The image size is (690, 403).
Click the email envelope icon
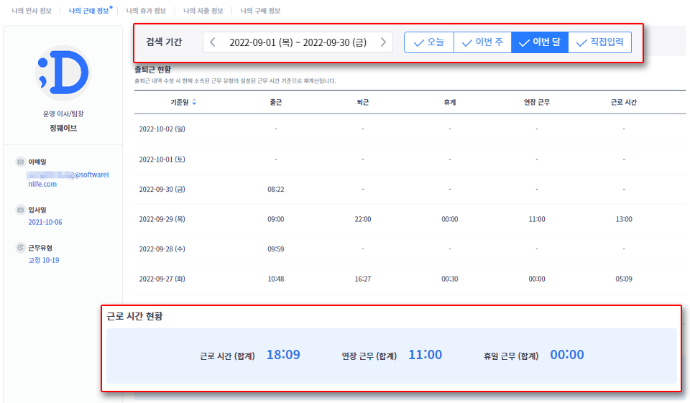coord(20,162)
